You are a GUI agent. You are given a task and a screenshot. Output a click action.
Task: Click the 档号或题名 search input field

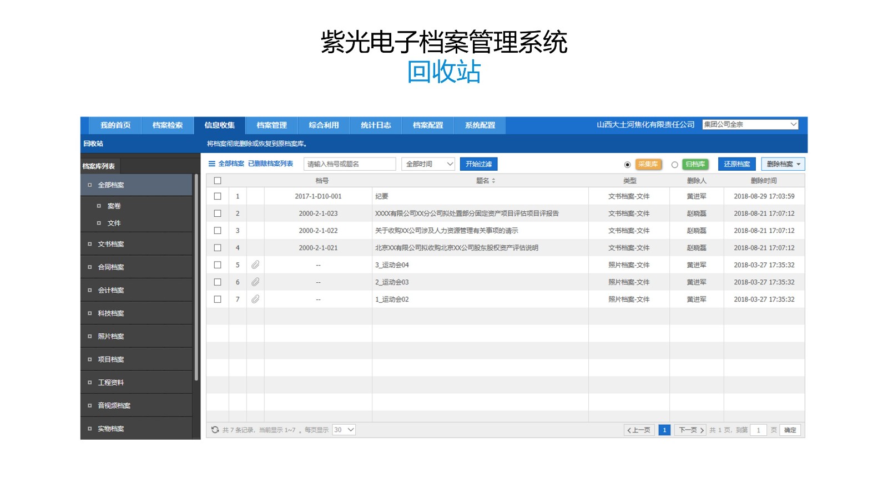pos(350,164)
